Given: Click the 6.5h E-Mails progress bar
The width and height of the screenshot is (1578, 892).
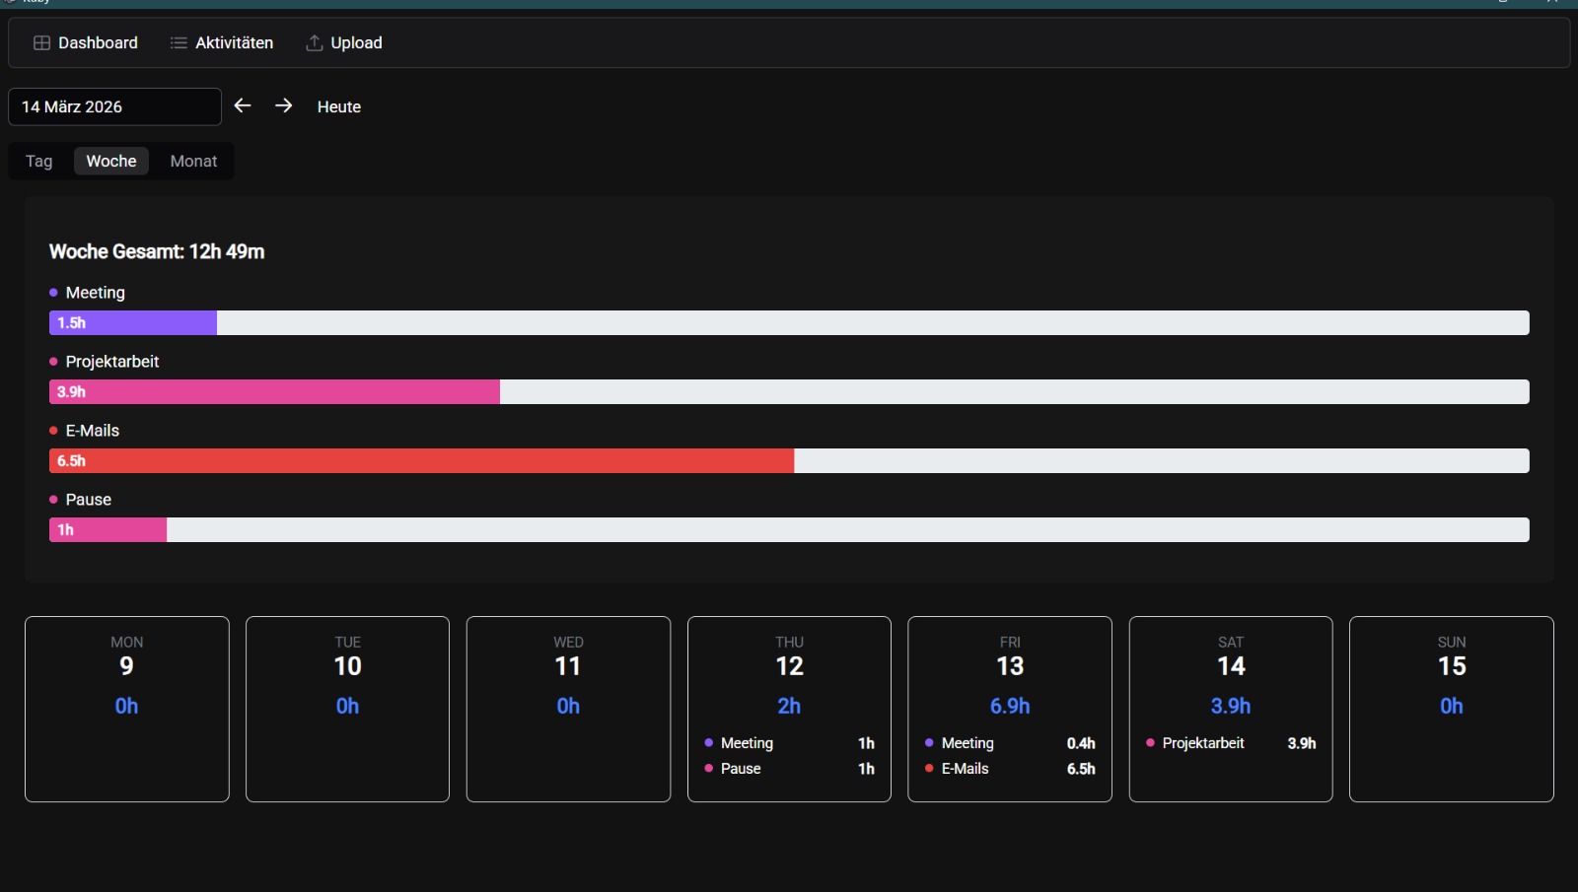Looking at the screenshot, I should pos(421,460).
